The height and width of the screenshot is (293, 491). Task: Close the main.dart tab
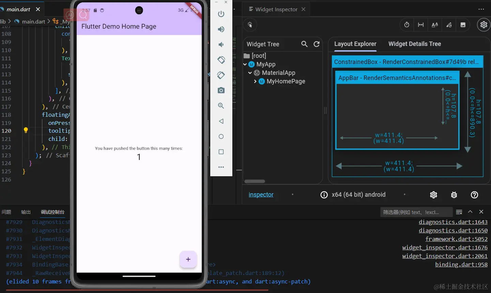[38, 10]
